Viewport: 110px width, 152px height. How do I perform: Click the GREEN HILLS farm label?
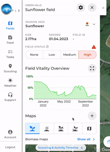point(34,5)
